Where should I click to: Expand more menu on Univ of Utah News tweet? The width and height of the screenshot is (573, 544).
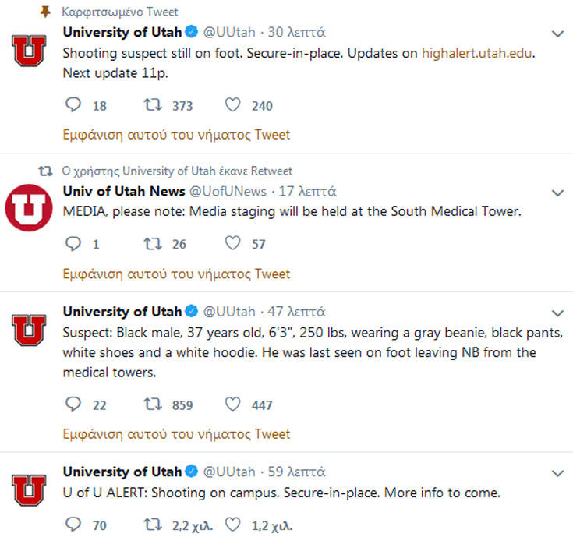[557, 193]
